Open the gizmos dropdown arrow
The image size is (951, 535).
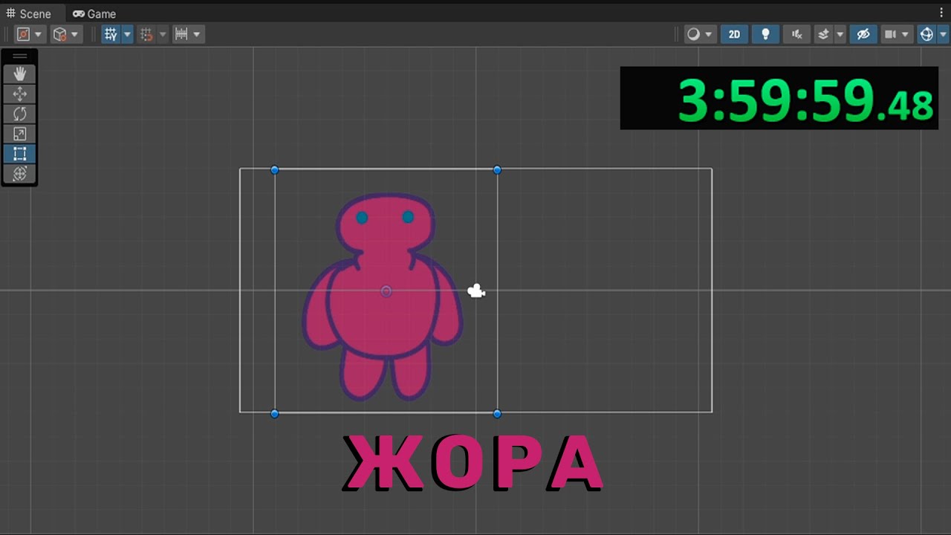943,34
